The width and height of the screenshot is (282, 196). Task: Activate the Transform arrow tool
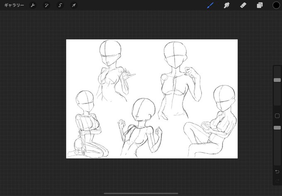74,5
